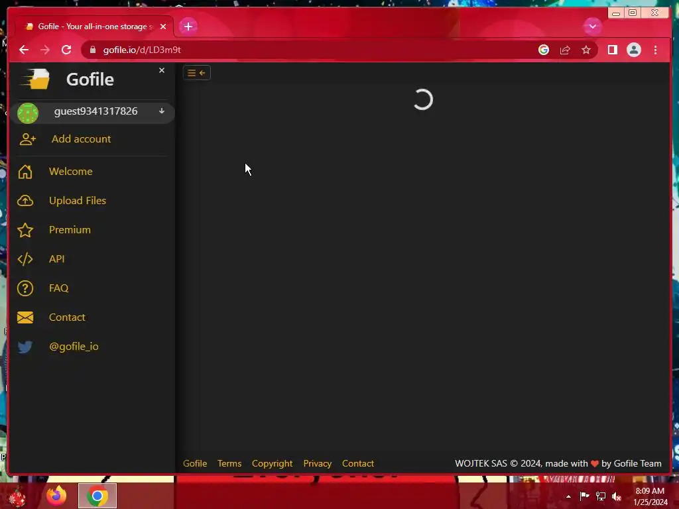
Task: Open the FAQ page
Action: 58,288
